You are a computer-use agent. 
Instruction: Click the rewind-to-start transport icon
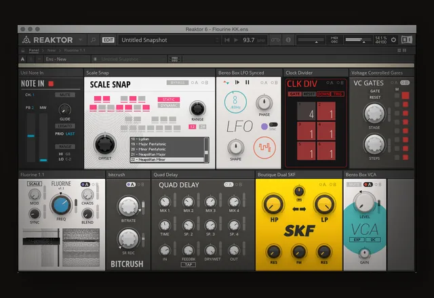(x=227, y=40)
